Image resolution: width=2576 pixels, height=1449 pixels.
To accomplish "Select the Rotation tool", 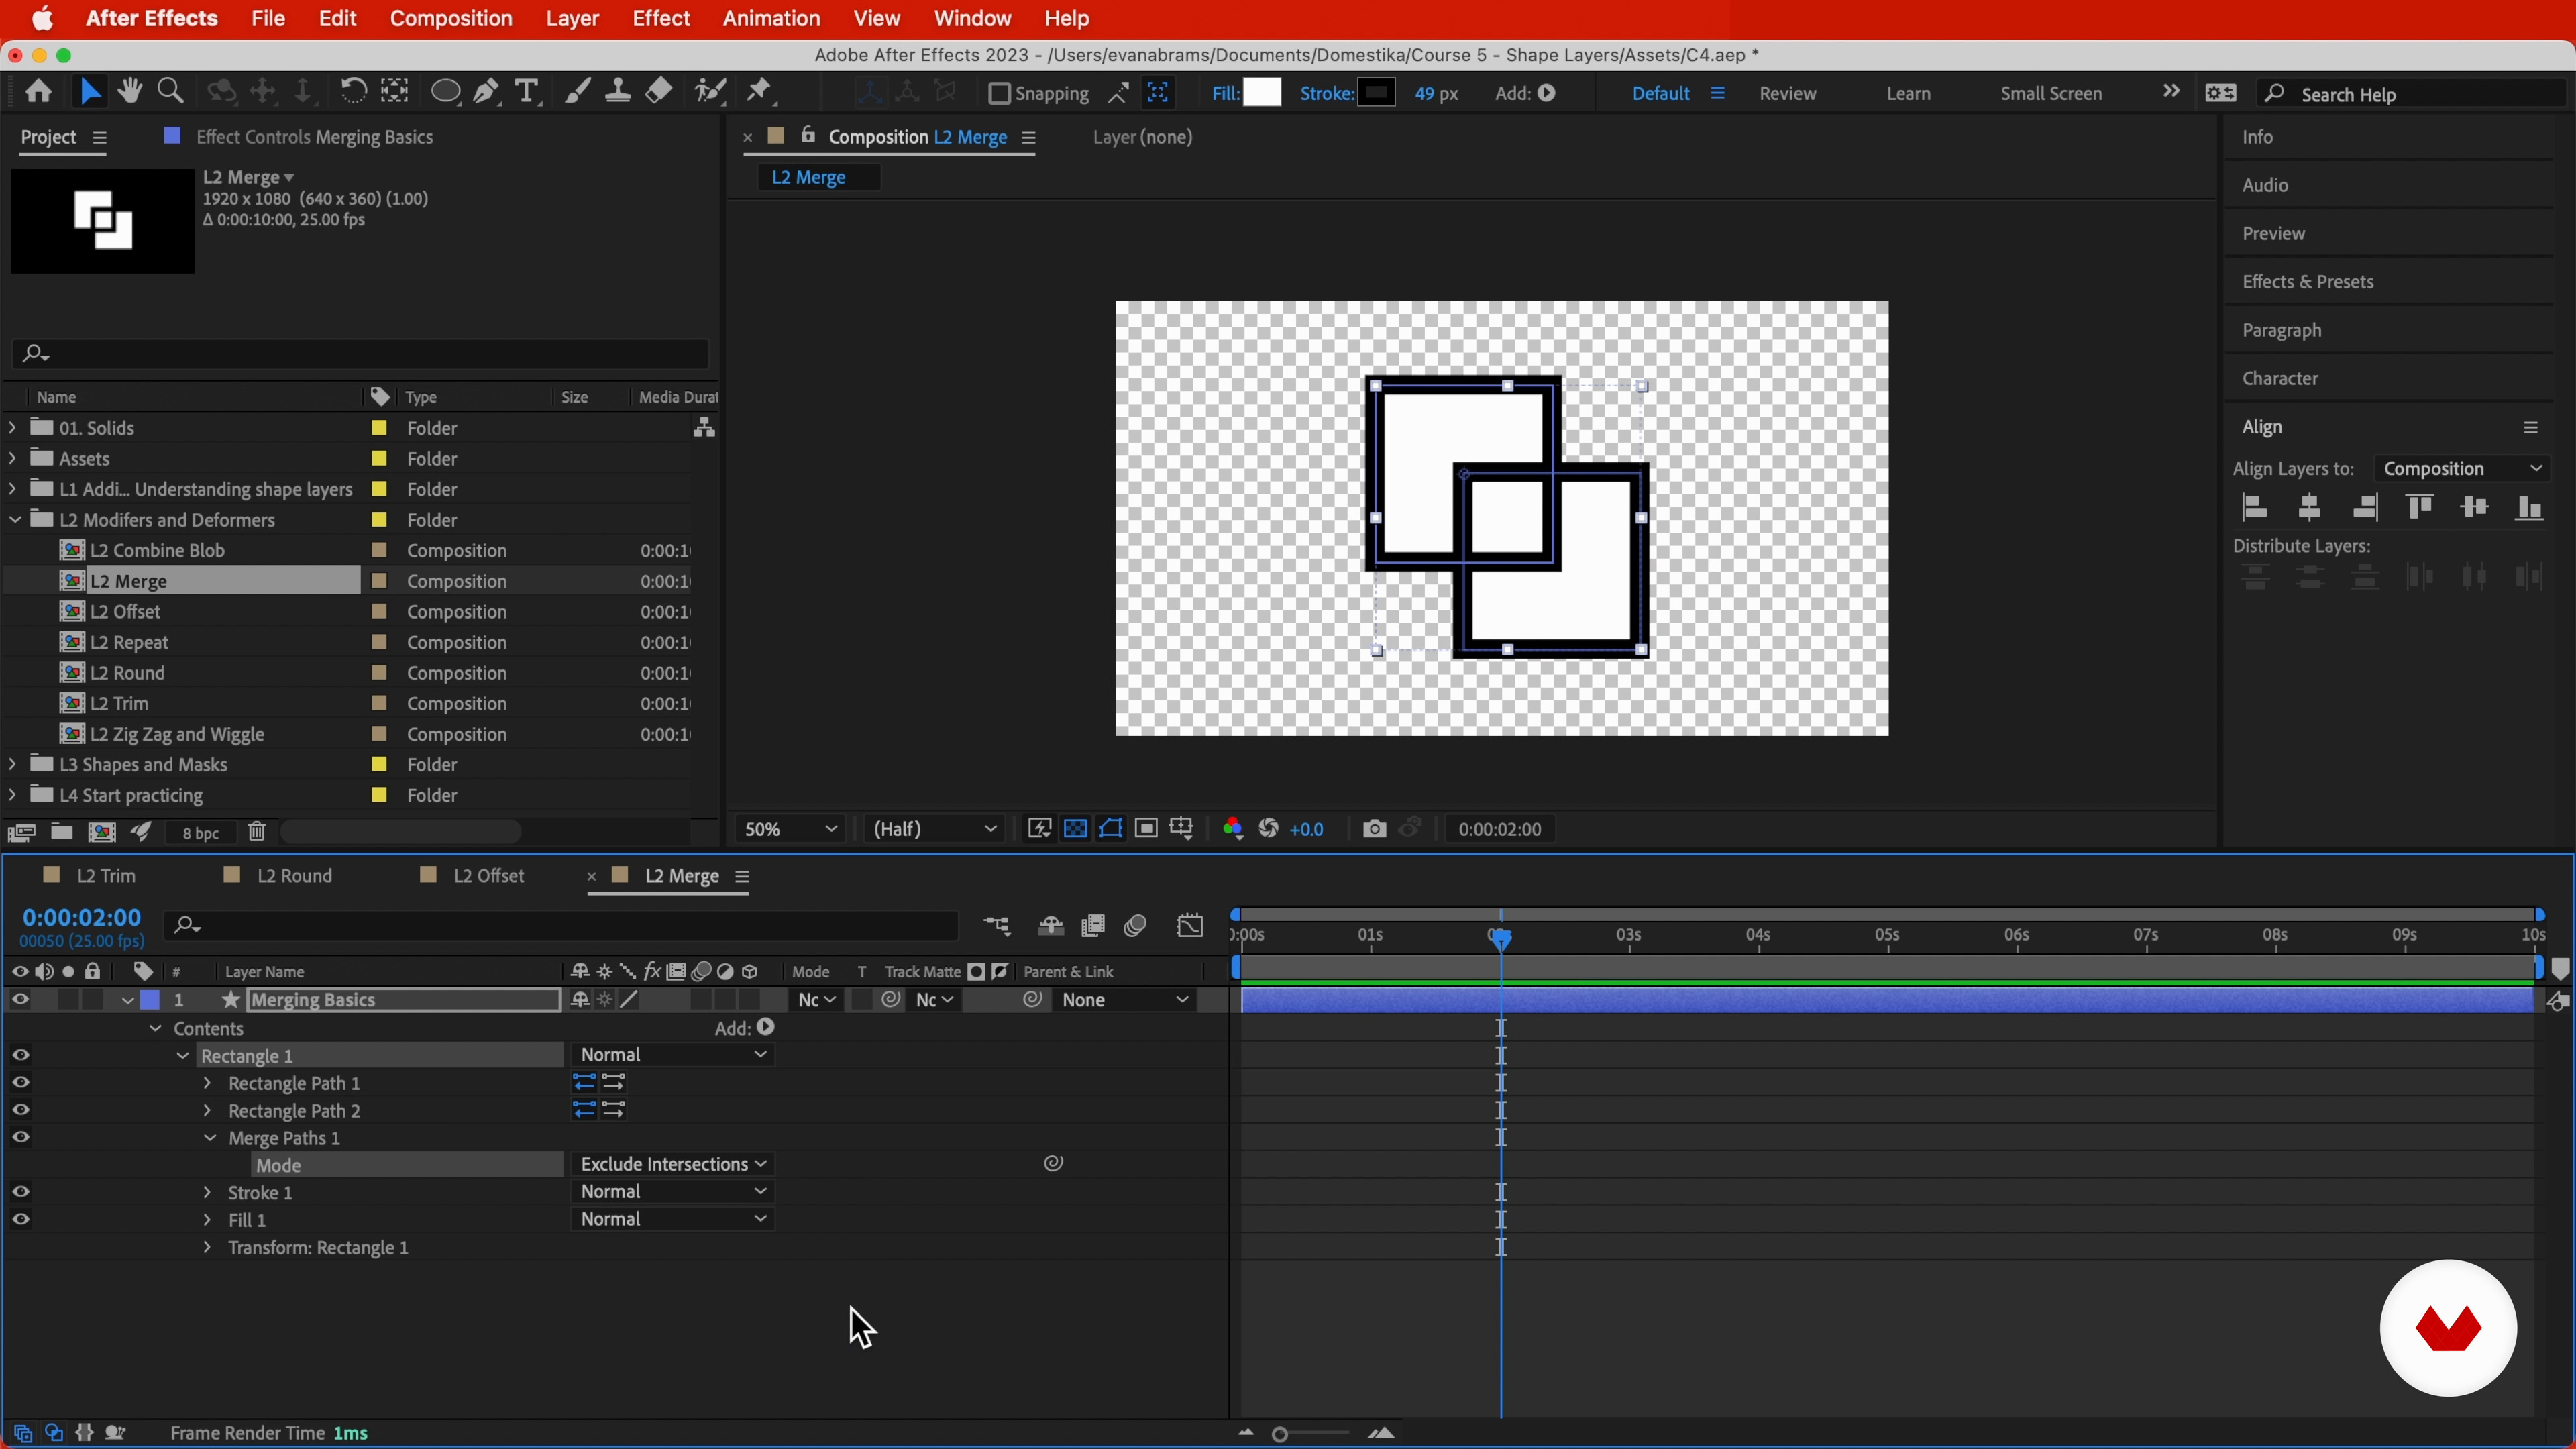I will point(353,92).
